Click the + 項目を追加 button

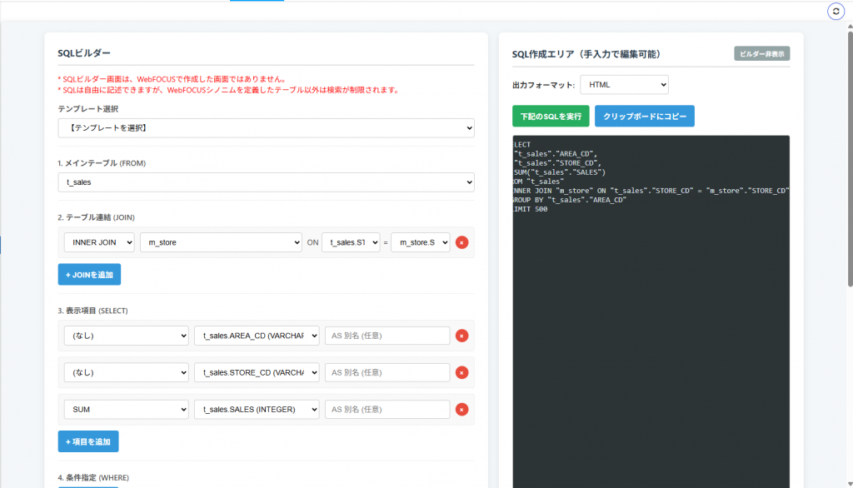[x=88, y=441]
